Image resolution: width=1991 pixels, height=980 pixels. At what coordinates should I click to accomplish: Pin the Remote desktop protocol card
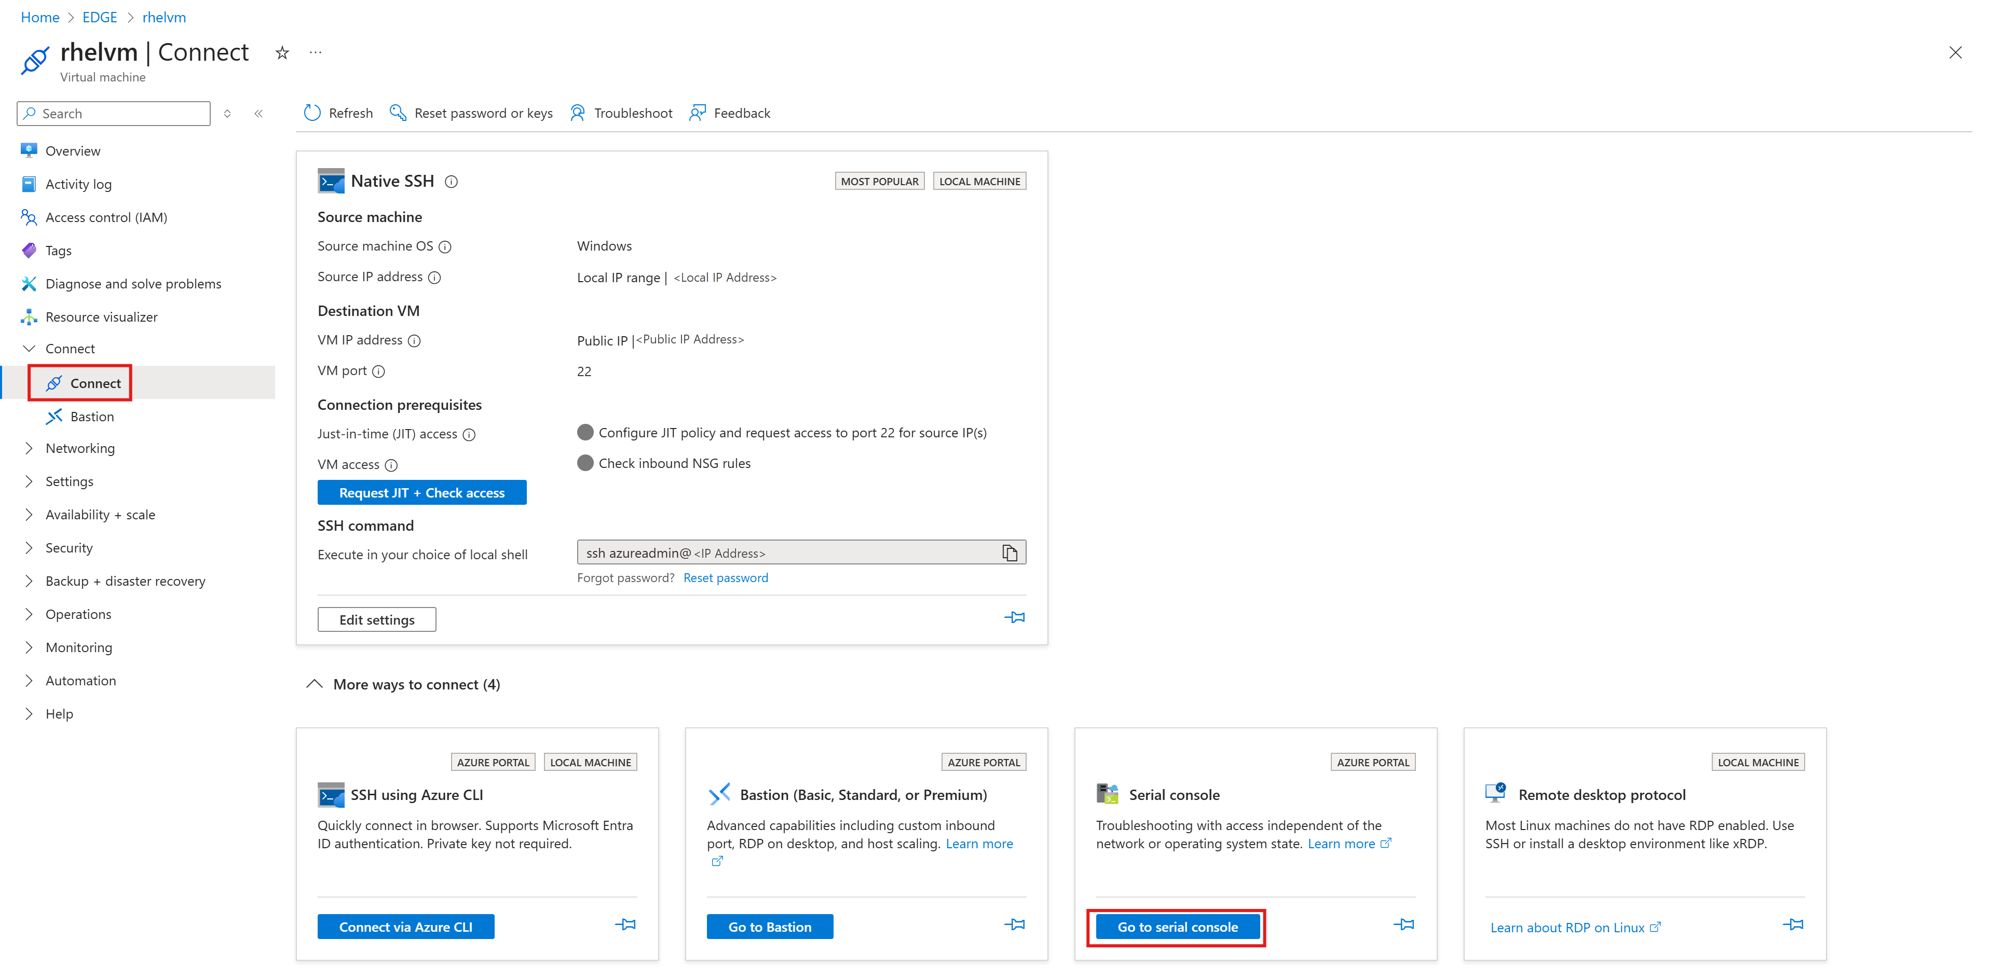click(x=1792, y=924)
